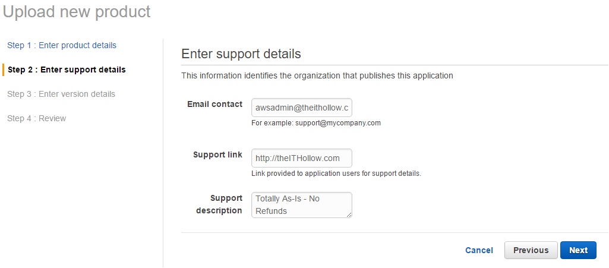Screen dimensions: 609x268
Task: Click the organization information description text
Action: click(317, 75)
